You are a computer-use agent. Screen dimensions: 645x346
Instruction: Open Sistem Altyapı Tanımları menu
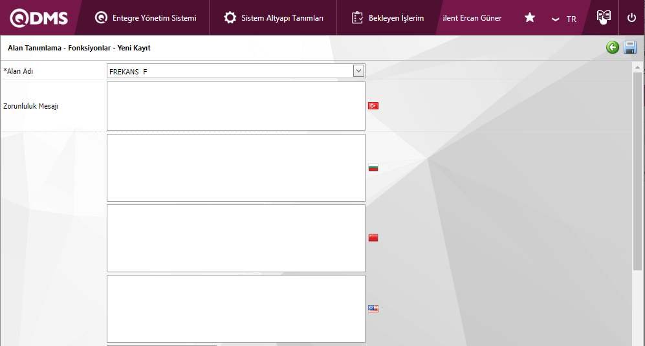[x=274, y=17]
